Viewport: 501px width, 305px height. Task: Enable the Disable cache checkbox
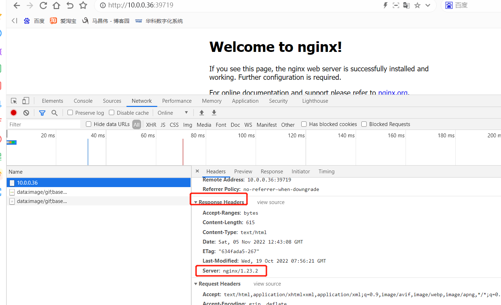click(111, 113)
